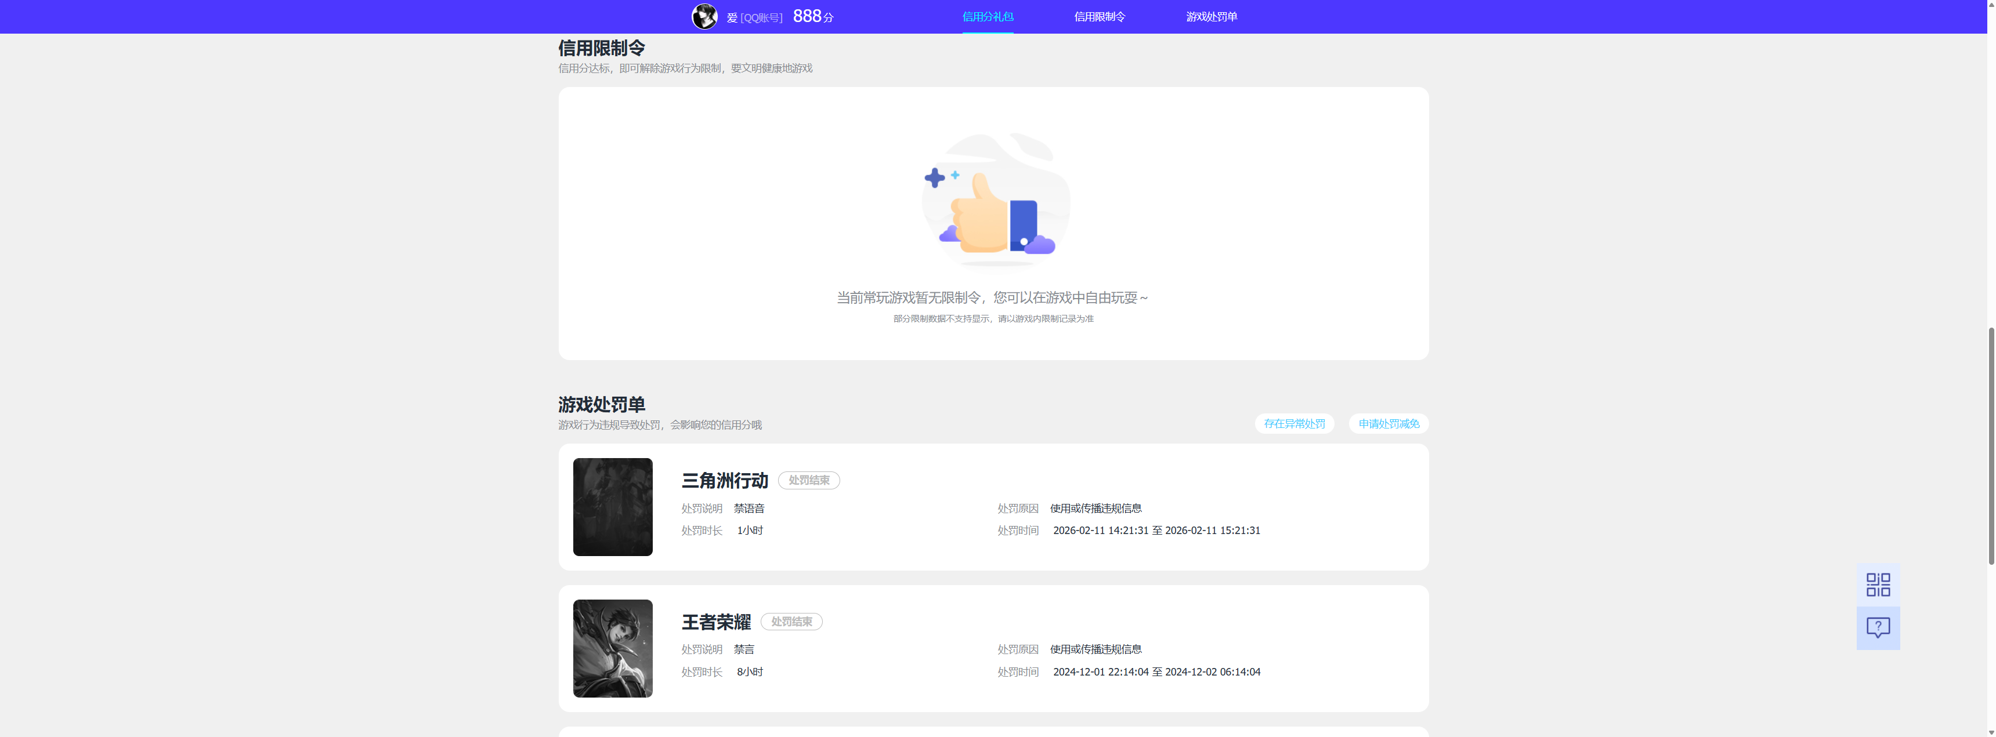
Task: Click the user avatar in top bar
Action: point(704,16)
